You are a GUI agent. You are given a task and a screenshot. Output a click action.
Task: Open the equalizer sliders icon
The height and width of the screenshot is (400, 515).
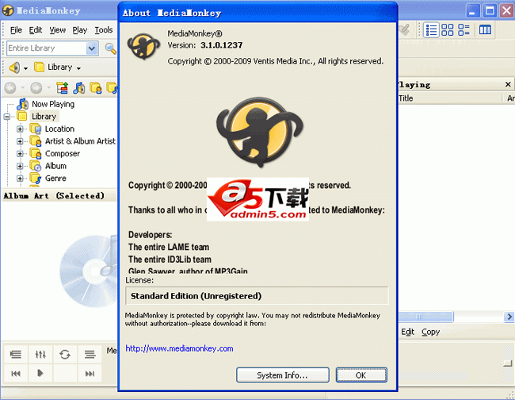40,354
